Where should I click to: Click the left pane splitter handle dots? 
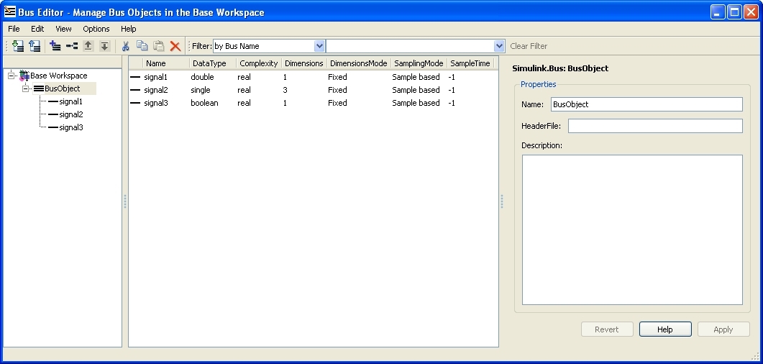pos(125,201)
